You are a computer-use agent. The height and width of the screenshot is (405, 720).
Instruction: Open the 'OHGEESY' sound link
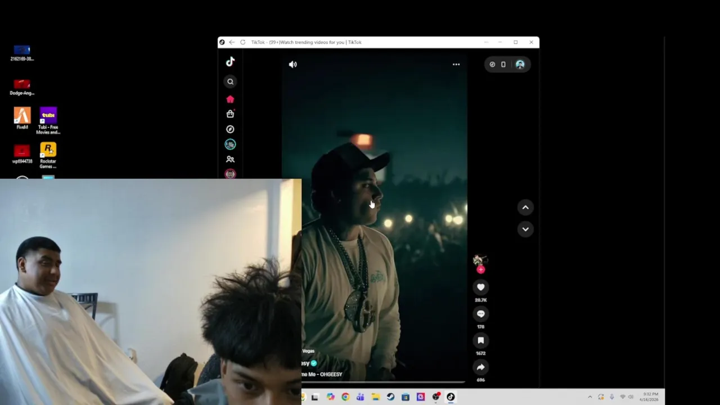coord(322,374)
